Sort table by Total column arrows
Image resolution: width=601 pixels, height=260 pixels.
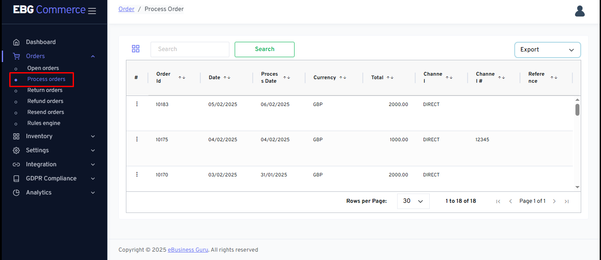390,77
